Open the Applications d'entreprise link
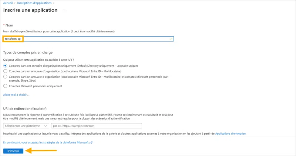The image size is (296, 156). 230,134
